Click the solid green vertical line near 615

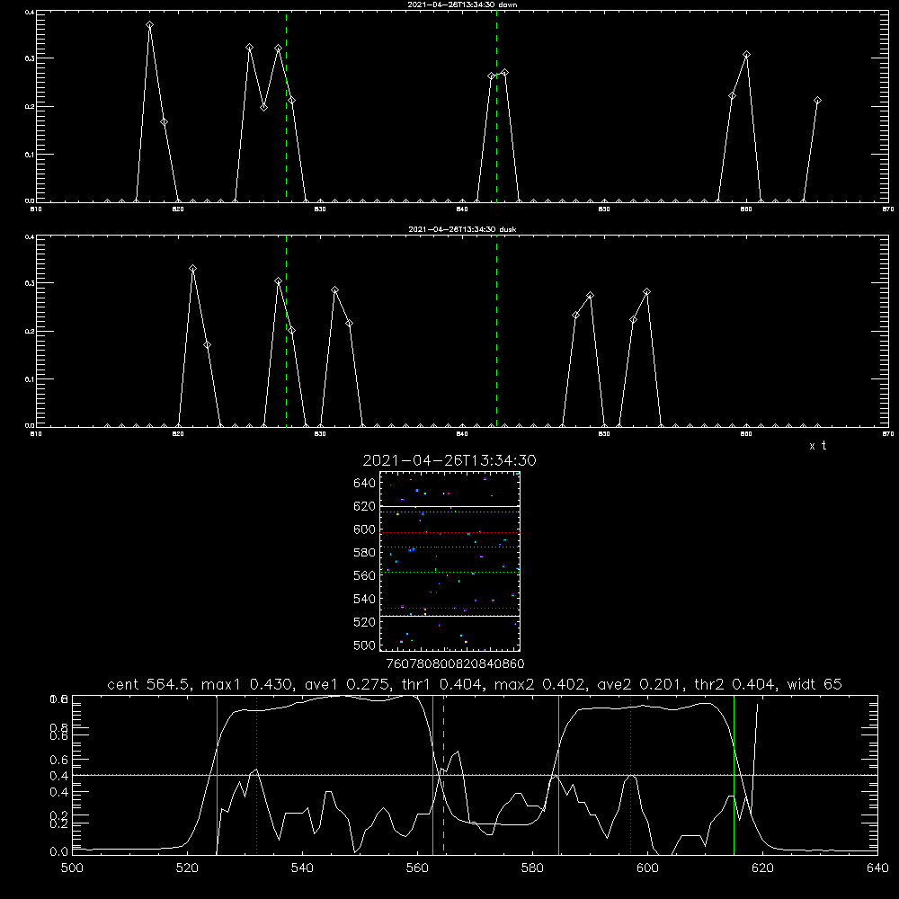(734, 774)
